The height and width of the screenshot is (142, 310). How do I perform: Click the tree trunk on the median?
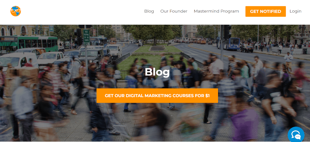(x=155, y=40)
